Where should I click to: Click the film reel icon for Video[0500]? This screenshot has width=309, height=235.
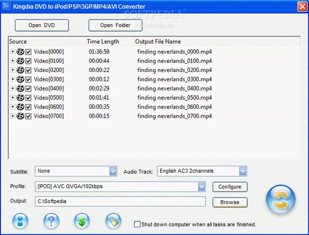tap(20, 97)
